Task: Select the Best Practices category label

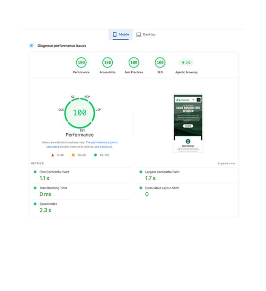Action: pyautogui.click(x=134, y=72)
